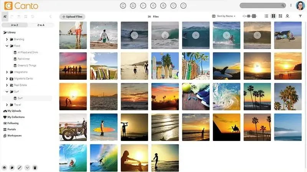Filter by video files in top bar
Viewport: 307px width, 172px height.
coord(143,6)
